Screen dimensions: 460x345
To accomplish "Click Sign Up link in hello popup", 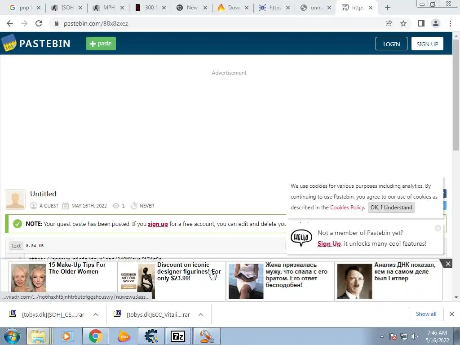I will 329,244.
